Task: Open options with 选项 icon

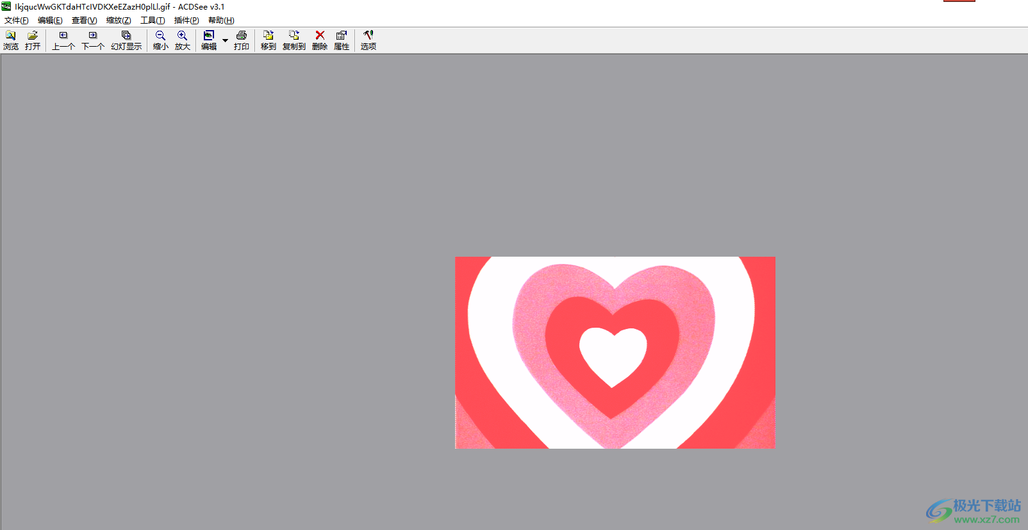Action: 369,40
